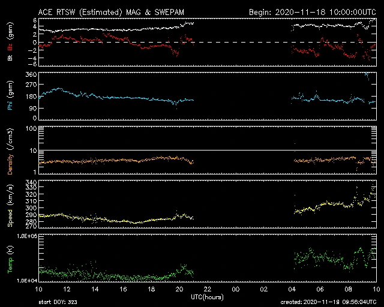The height and width of the screenshot is (307, 384).
Task: Click hour 16 on the time axis
Action: (122, 289)
